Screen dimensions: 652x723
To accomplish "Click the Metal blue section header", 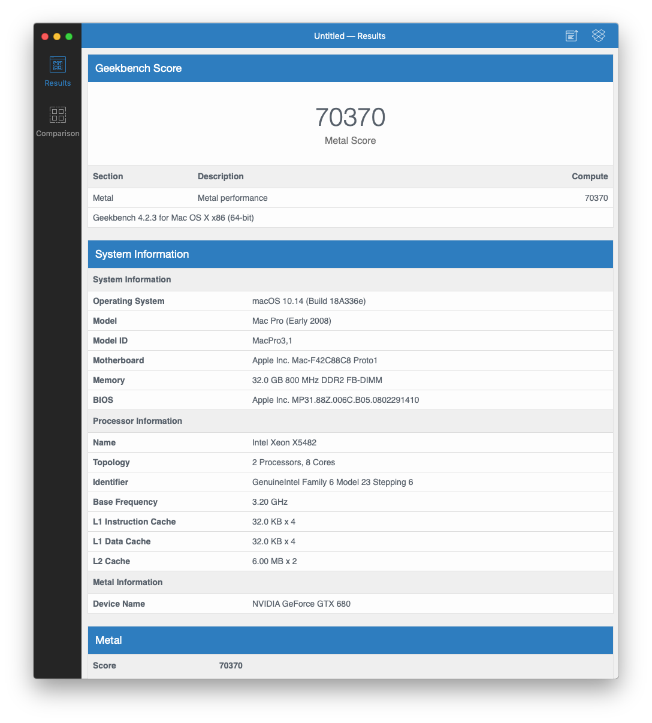I will click(x=351, y=640).
